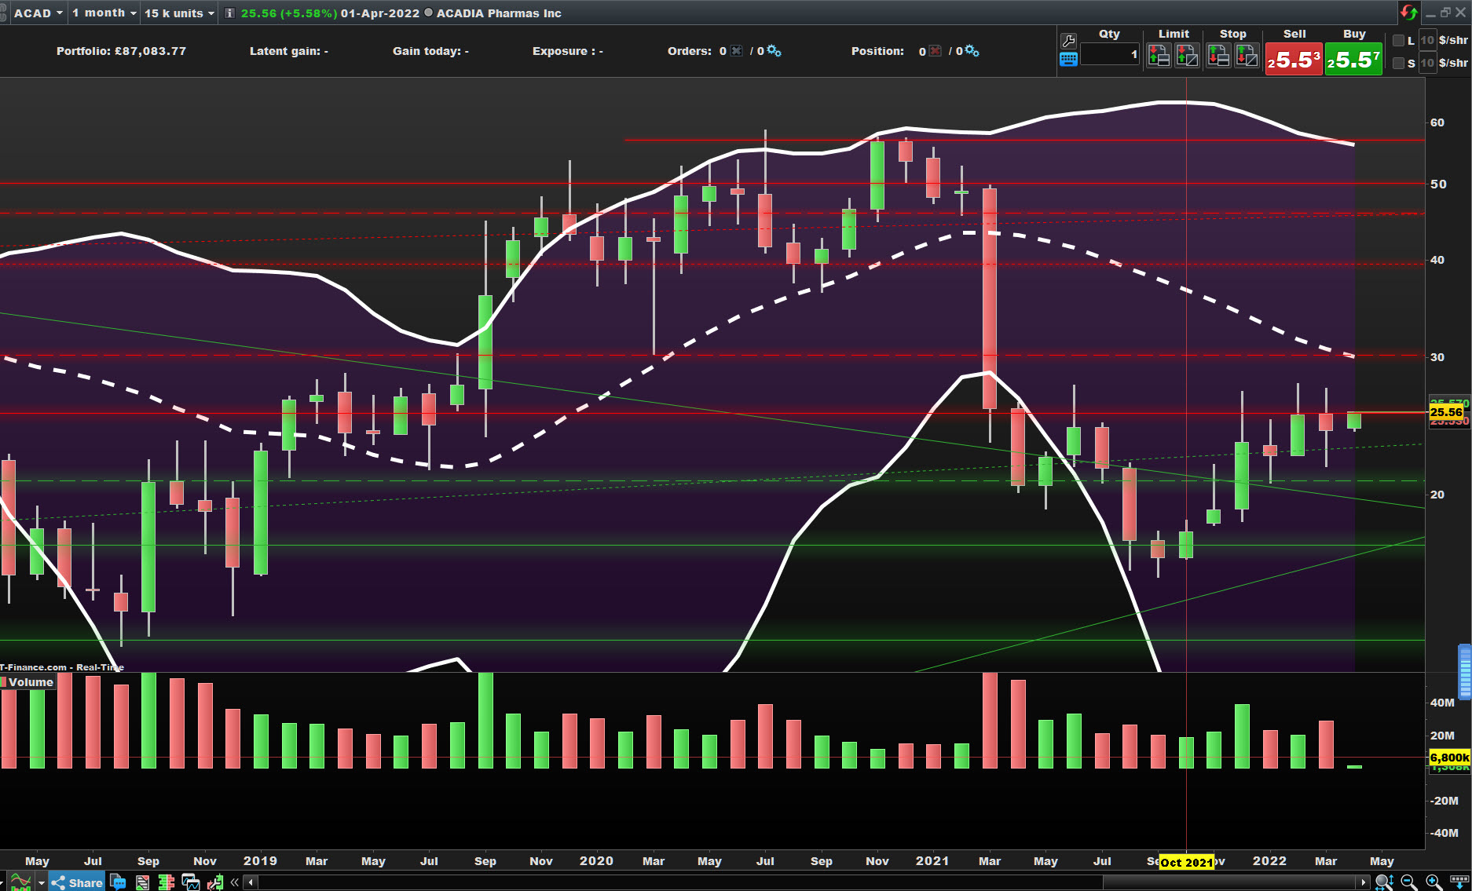Image resolution: width=1472 pixels, height=891 pixels.
Task: Click the Gain today label
Action: tap(430, 51)
